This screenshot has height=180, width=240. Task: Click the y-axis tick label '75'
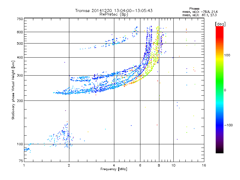(21, 161)
